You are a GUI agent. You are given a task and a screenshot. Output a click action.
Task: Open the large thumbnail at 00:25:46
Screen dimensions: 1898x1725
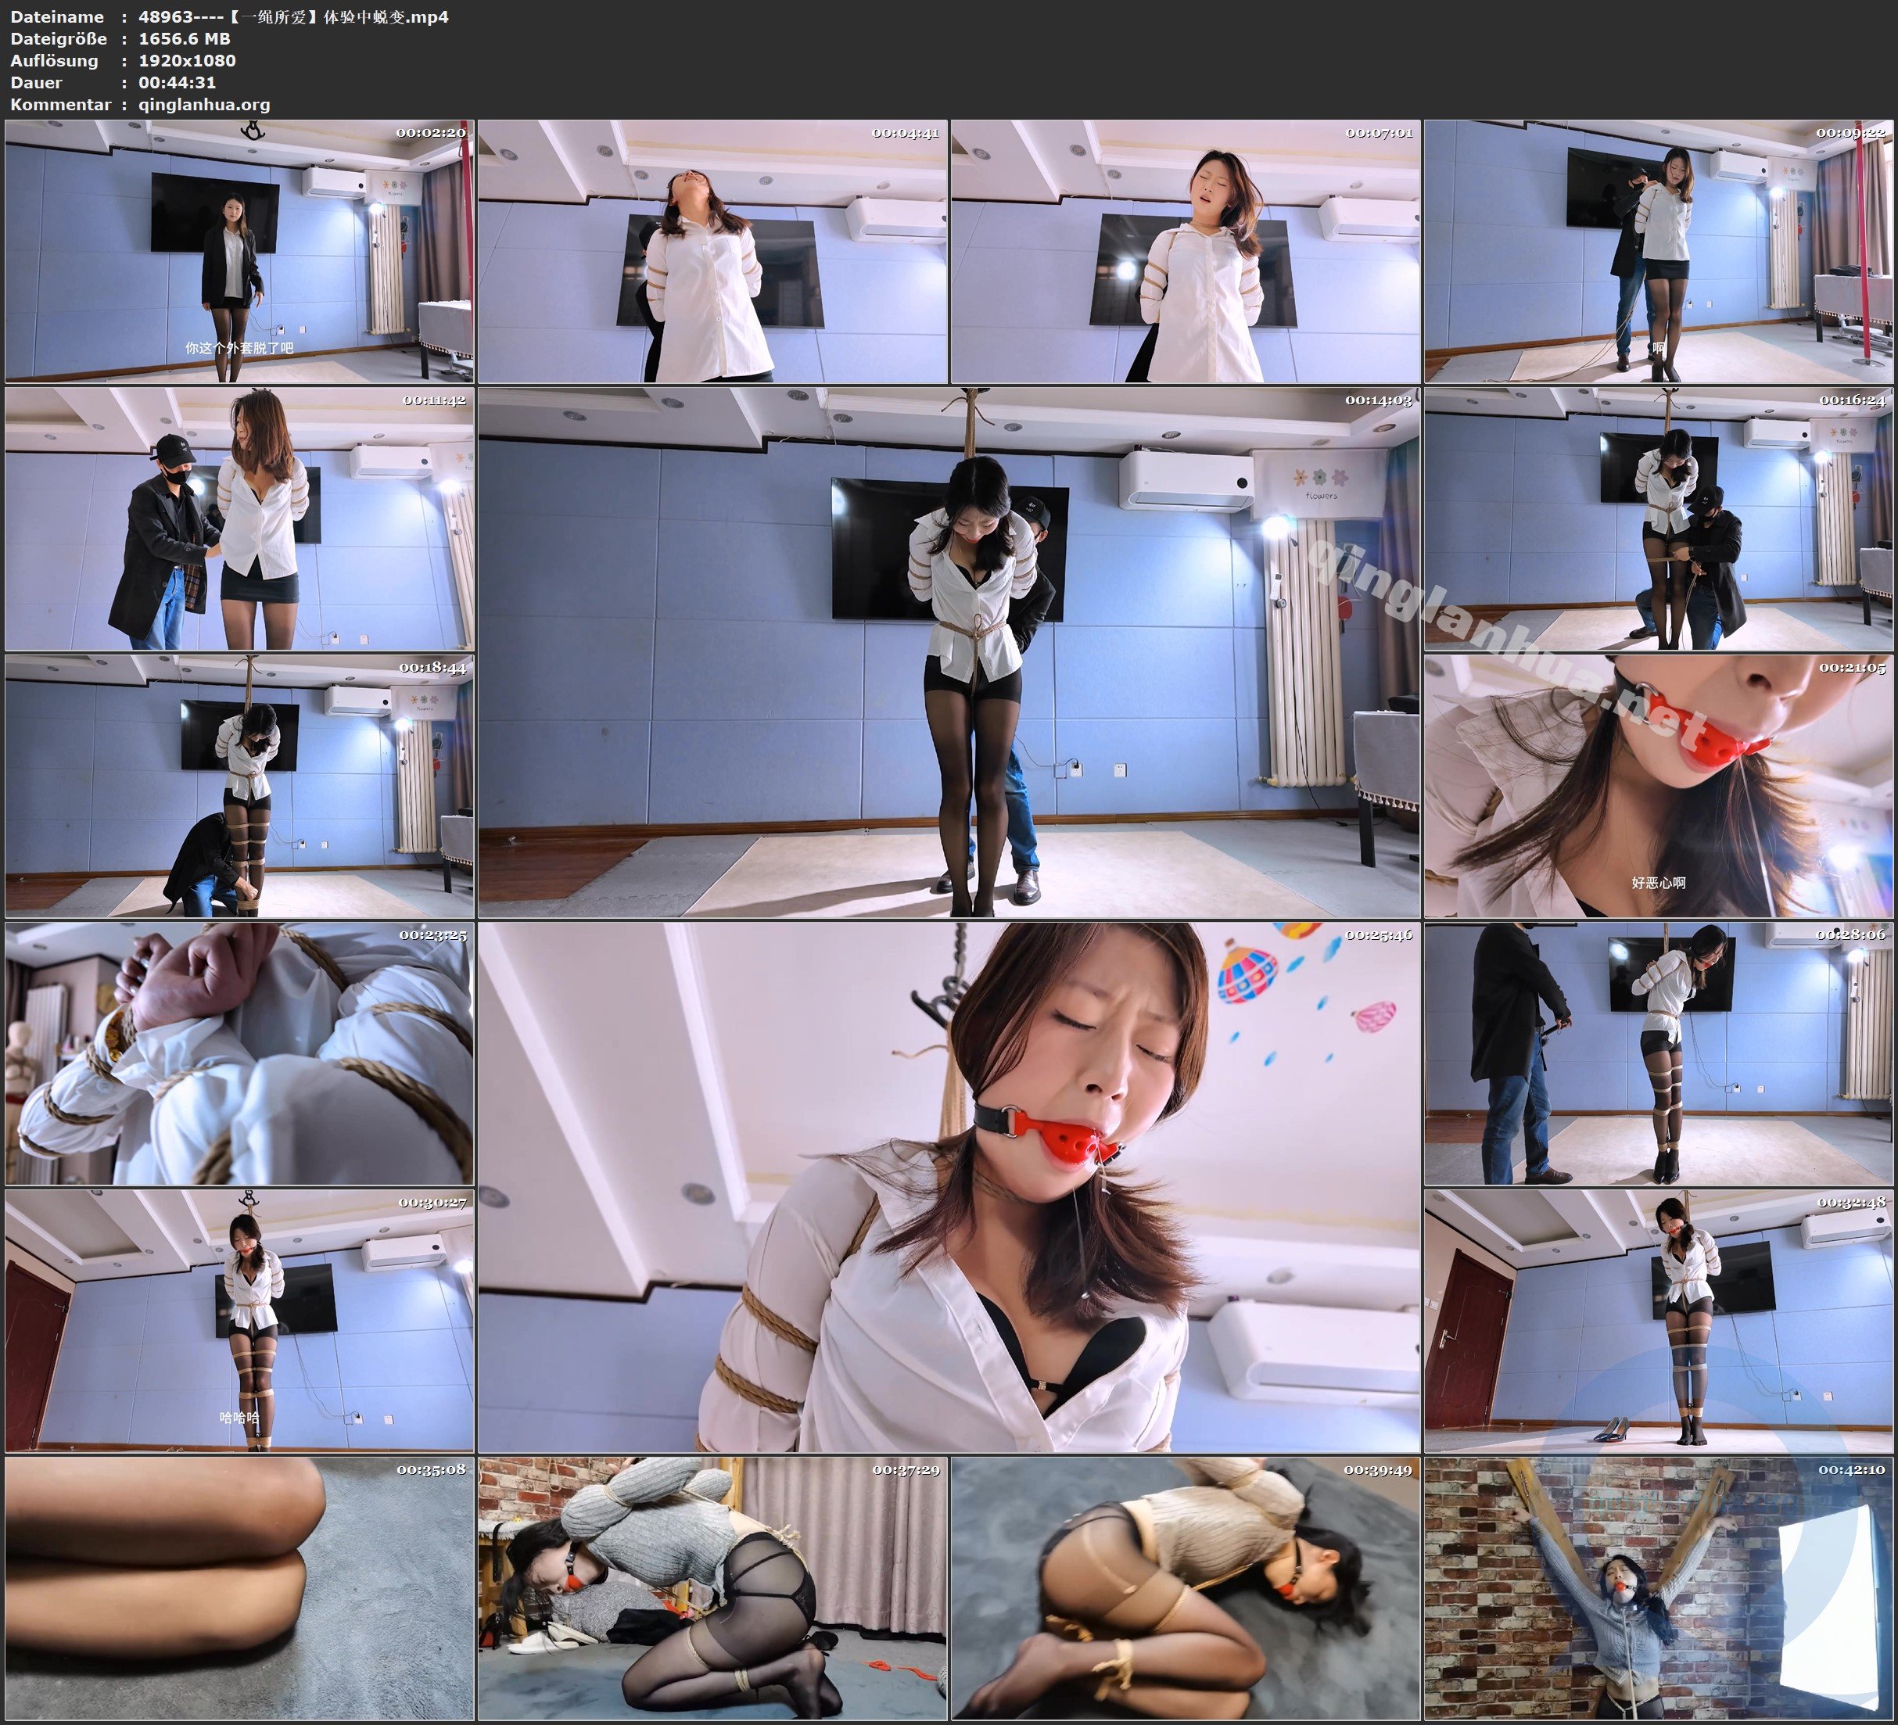(x=949, y=1187)
